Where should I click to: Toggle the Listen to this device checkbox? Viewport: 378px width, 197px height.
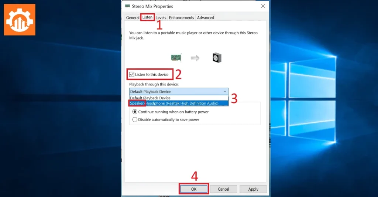[x=132, y=74]
